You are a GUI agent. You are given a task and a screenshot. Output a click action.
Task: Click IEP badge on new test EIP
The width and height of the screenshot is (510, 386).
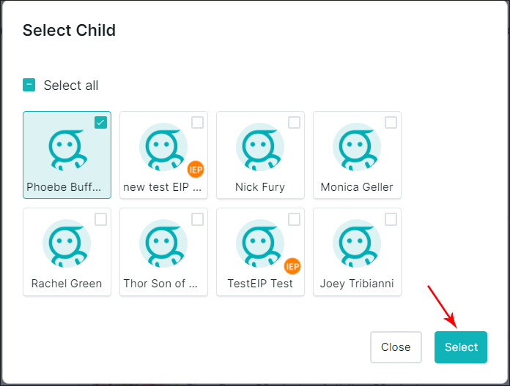[196, 169]
